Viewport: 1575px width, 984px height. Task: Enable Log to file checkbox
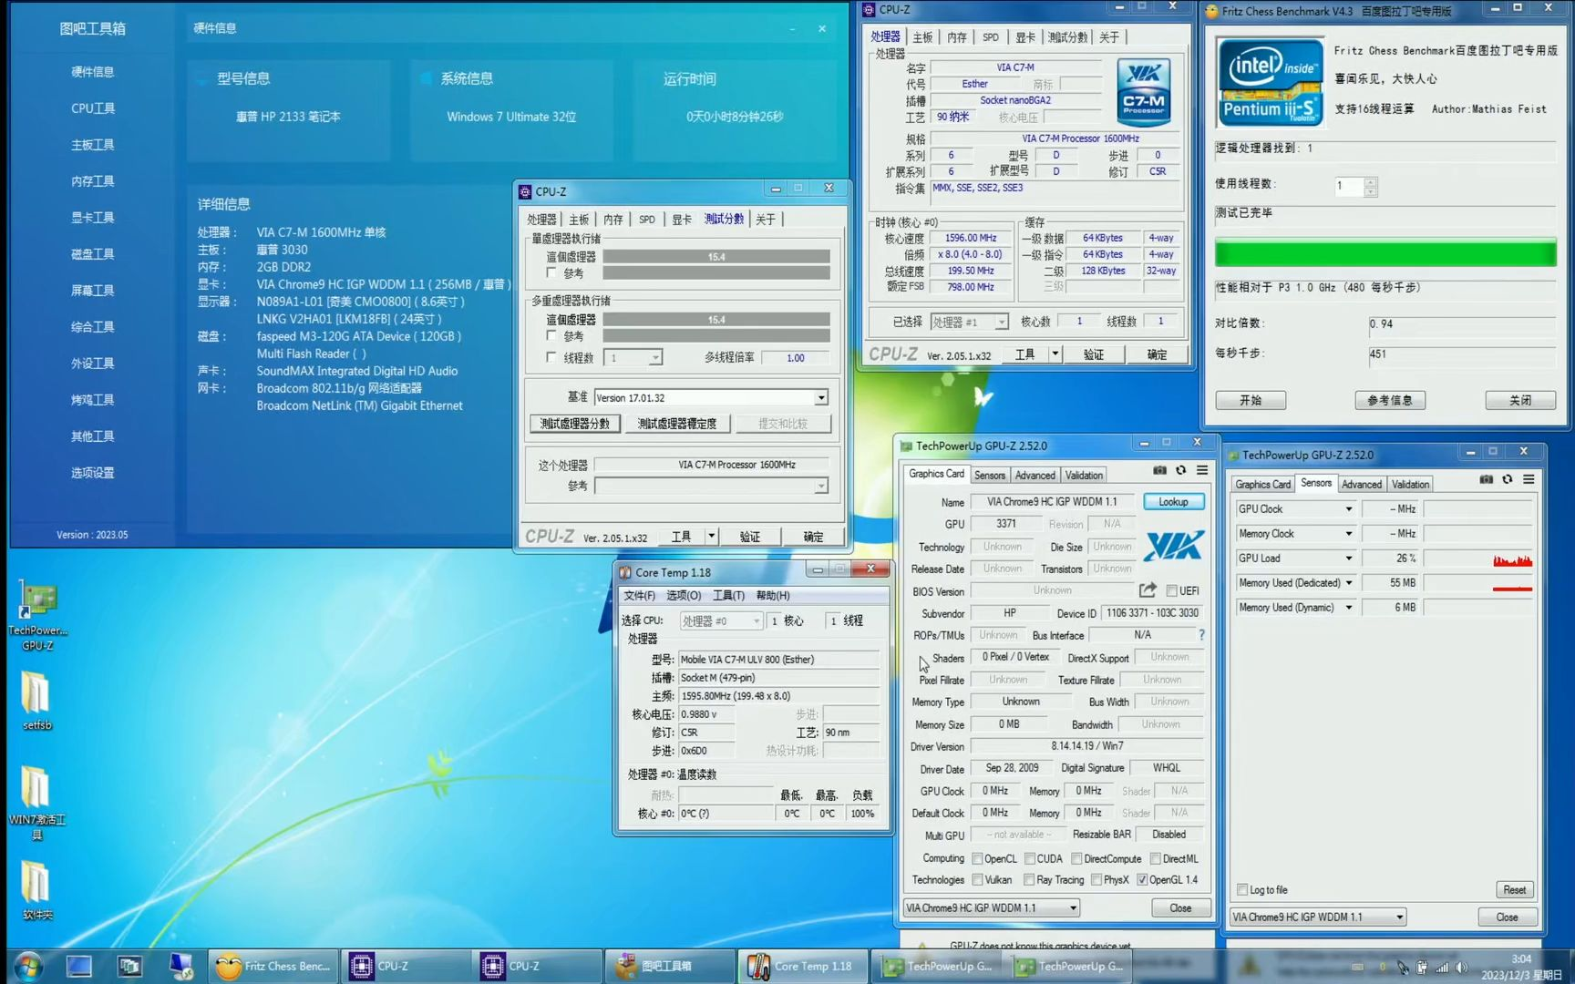[1242, 889]
